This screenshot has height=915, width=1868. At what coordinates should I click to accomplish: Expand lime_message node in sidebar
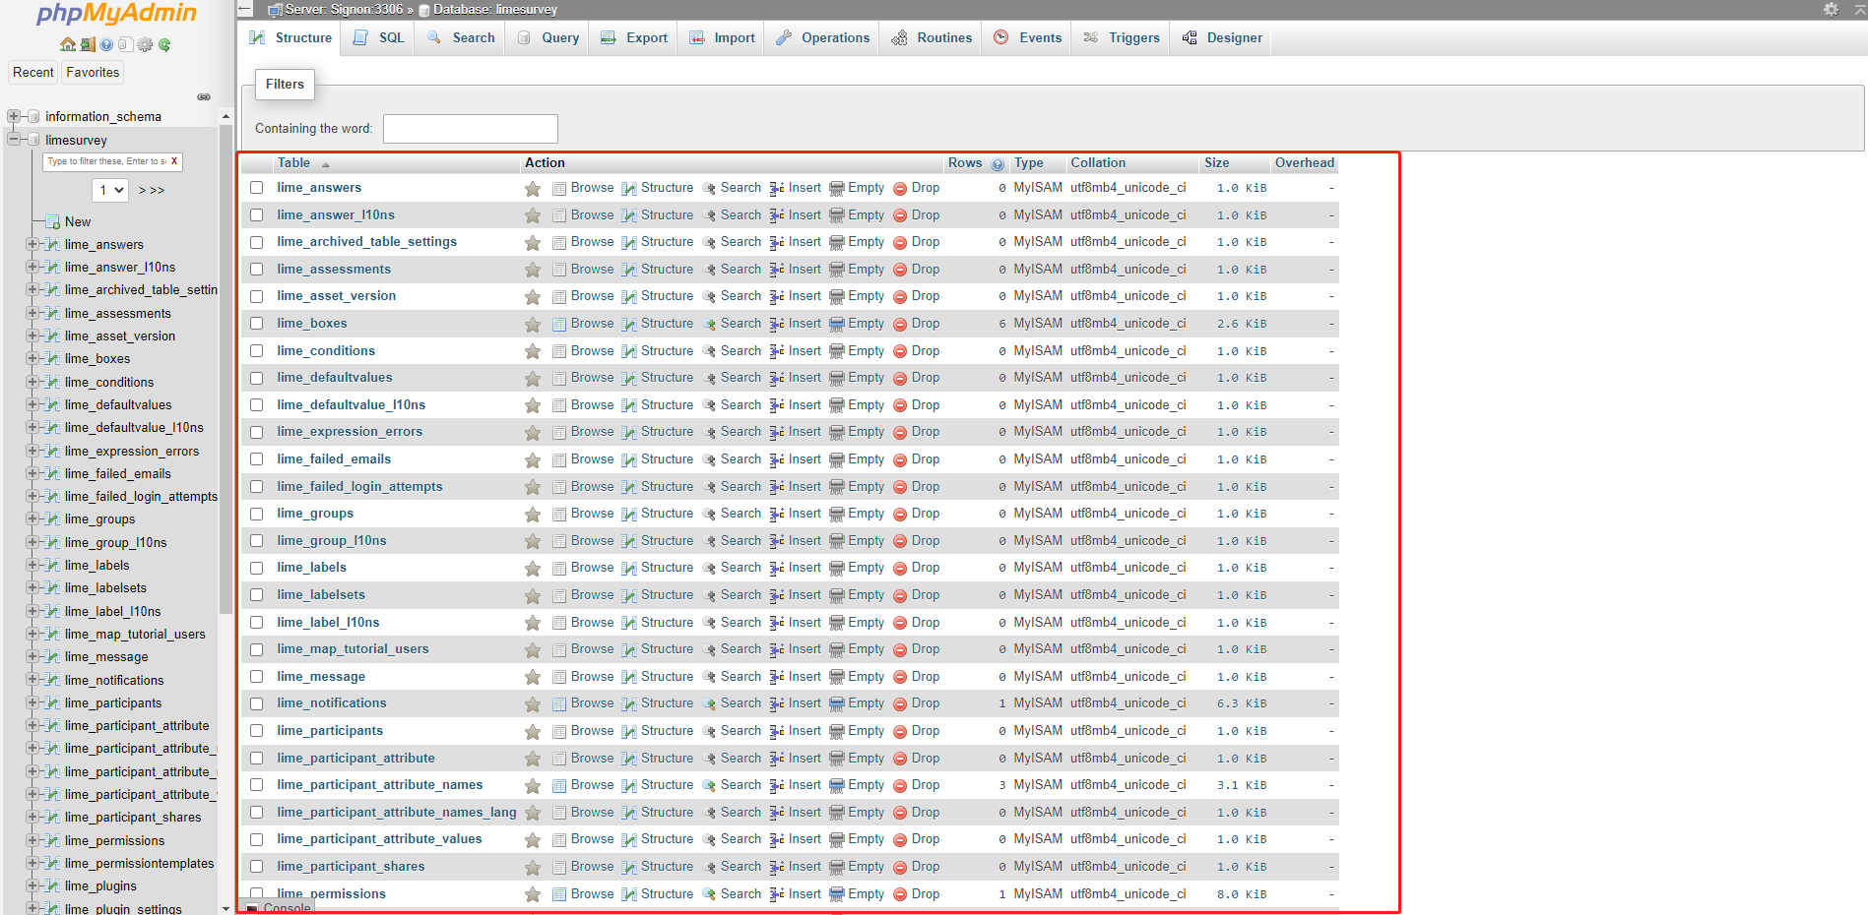[x=32, y=657]
